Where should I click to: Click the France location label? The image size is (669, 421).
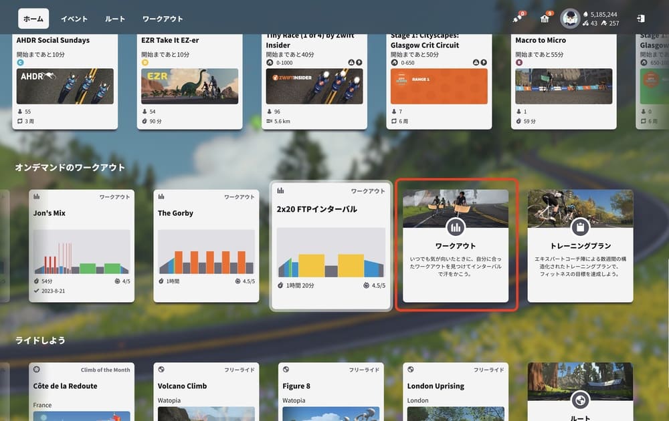click(x=42, y=405)
